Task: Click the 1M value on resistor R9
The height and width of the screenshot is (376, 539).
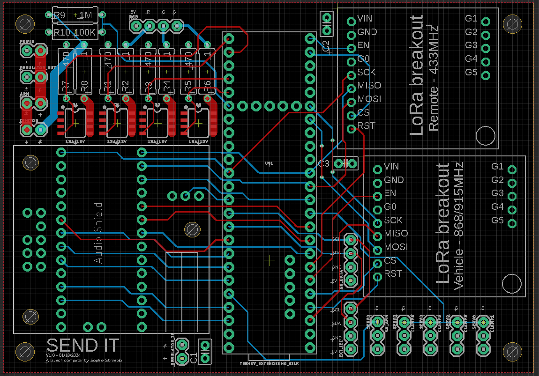Action: (x=85, y=15)
